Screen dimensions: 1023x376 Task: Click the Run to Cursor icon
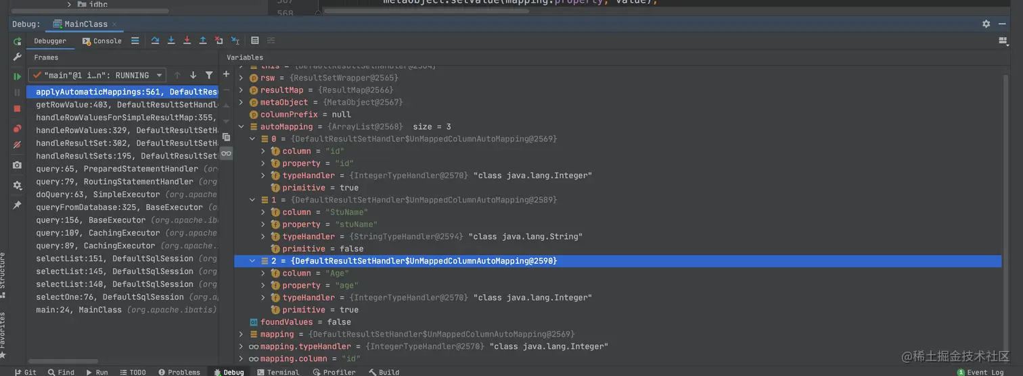[x=235, y=41]
